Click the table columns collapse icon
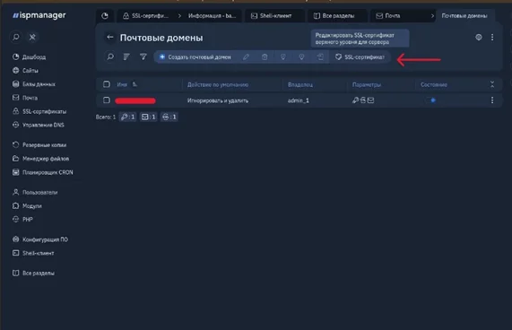The height and width of the screenshot is (330, 512). pos(492,84)
